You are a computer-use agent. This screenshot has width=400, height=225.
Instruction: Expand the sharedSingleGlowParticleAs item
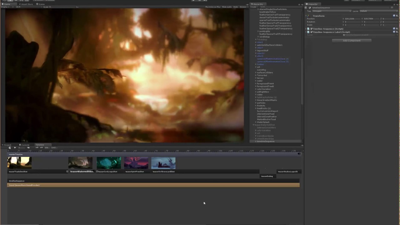click(258, 9)
